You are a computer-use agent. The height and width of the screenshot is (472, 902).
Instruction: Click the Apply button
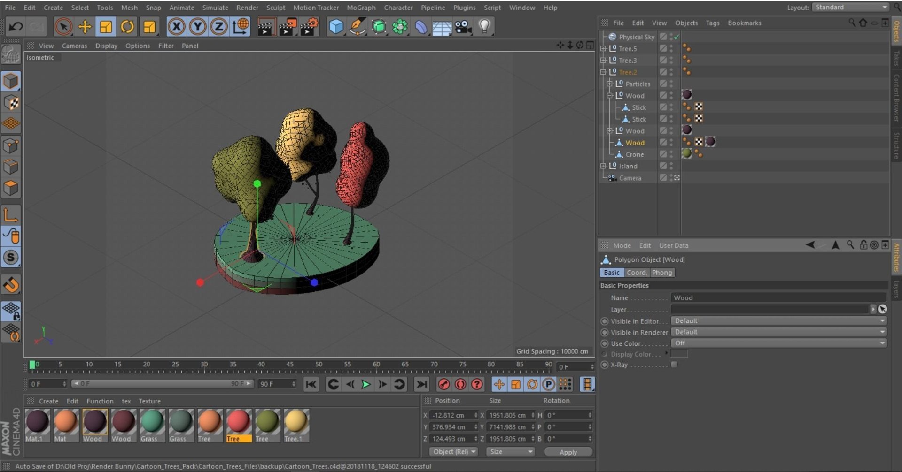(x=568, y=452)
